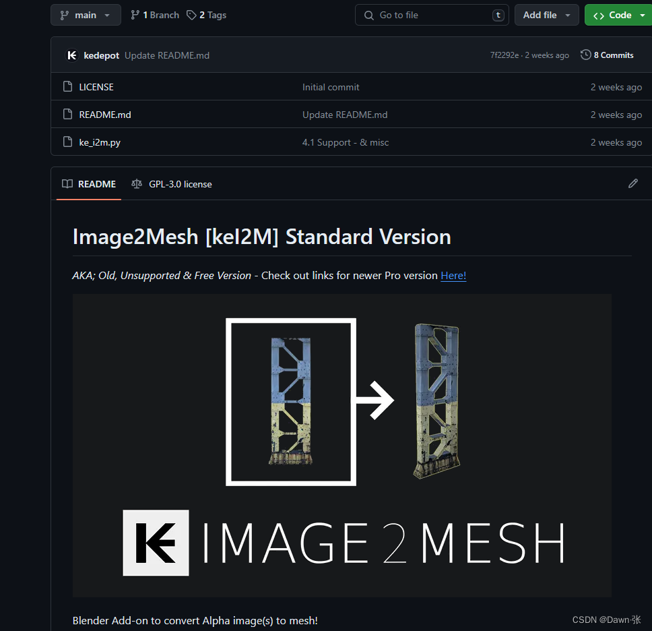This screenshot has width=652, height=631.
Task: Click the commit history clock icon
Action: coord(585,55)
